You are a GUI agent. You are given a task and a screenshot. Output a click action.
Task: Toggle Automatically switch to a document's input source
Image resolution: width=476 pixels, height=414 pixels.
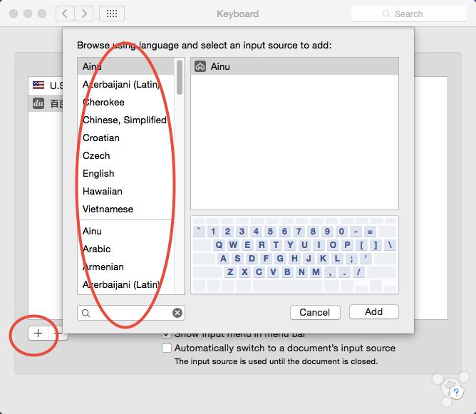point(167,348)
